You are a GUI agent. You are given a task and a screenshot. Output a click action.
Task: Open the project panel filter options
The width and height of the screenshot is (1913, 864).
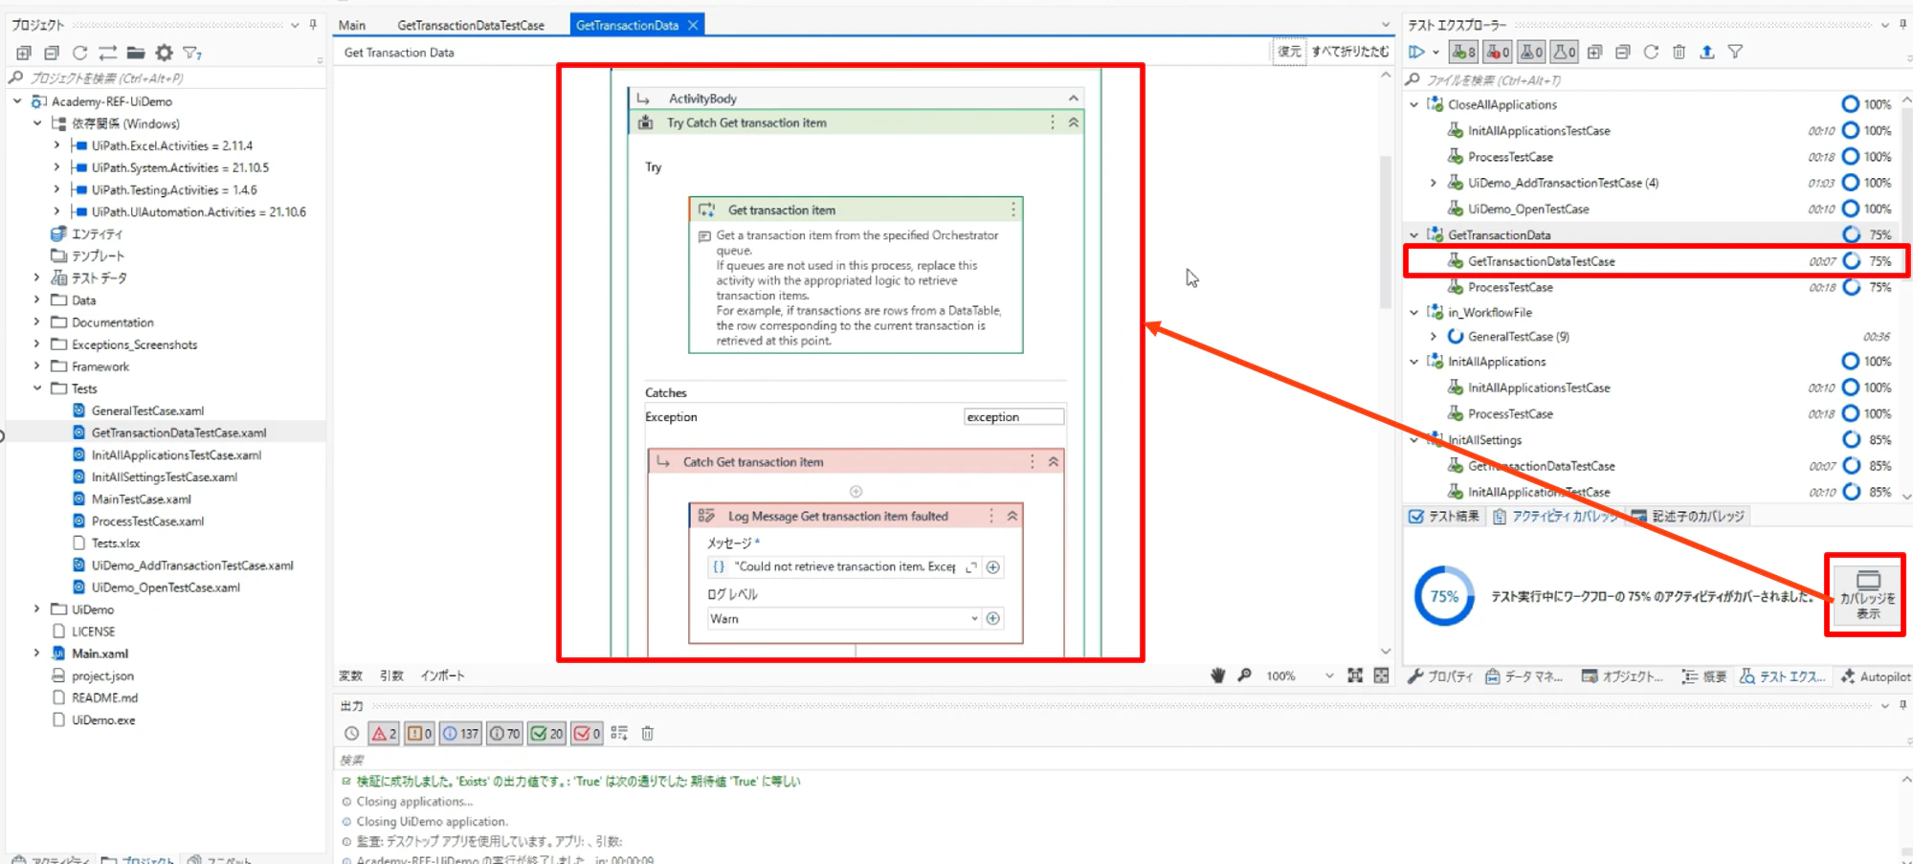pyautogui.click(x=192, y=53)
